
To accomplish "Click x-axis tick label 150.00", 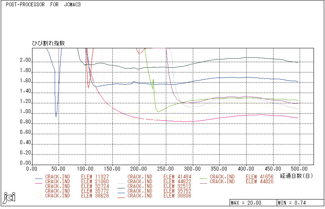I will coord(112,169).
